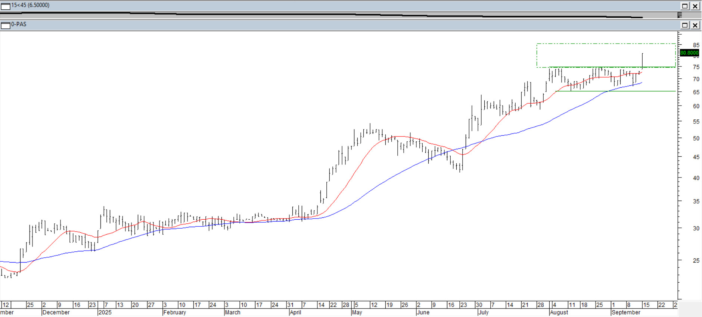Select the green dashed rectangle's top edge
This screenshot has width=702, height=317.
point(605,44)
